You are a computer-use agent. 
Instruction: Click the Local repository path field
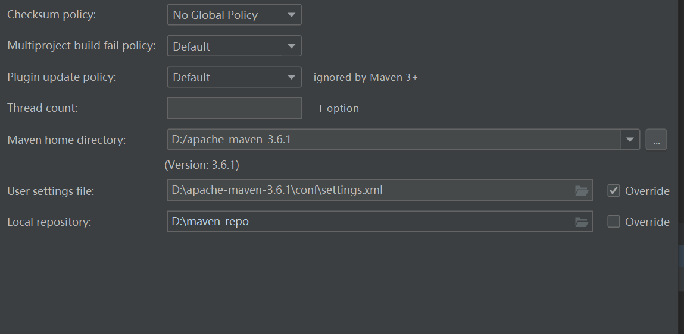tap(369, 222)
